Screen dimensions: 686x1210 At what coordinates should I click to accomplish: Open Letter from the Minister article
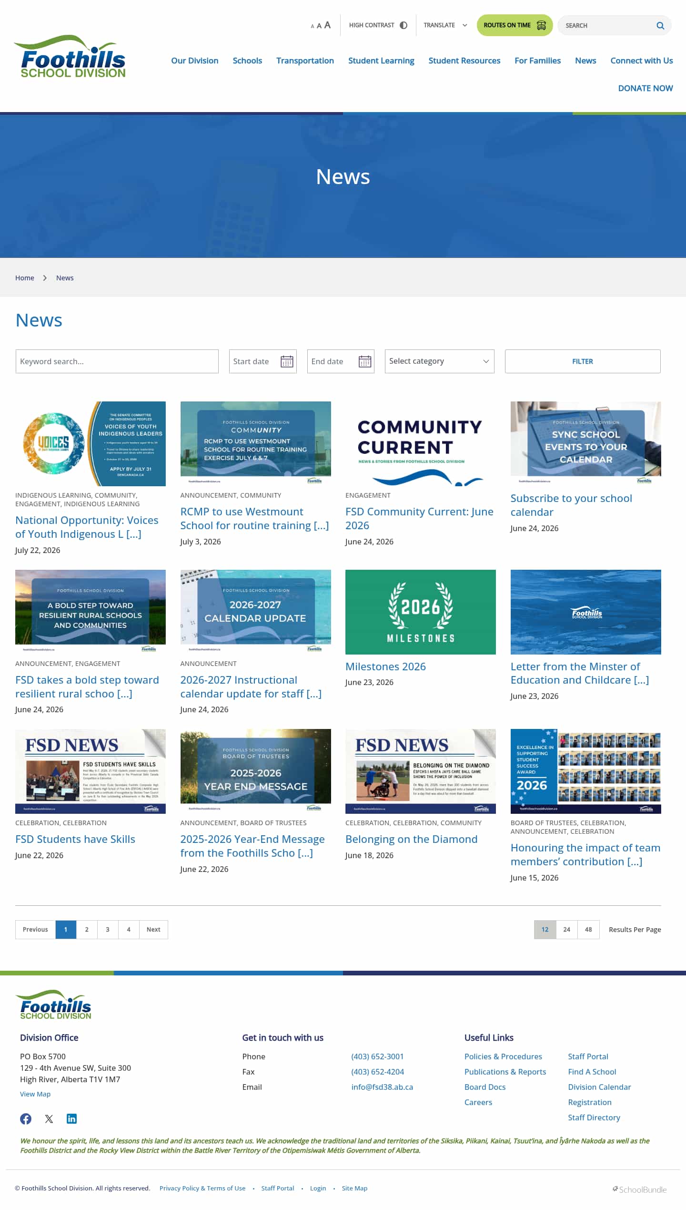pos(580,673)
